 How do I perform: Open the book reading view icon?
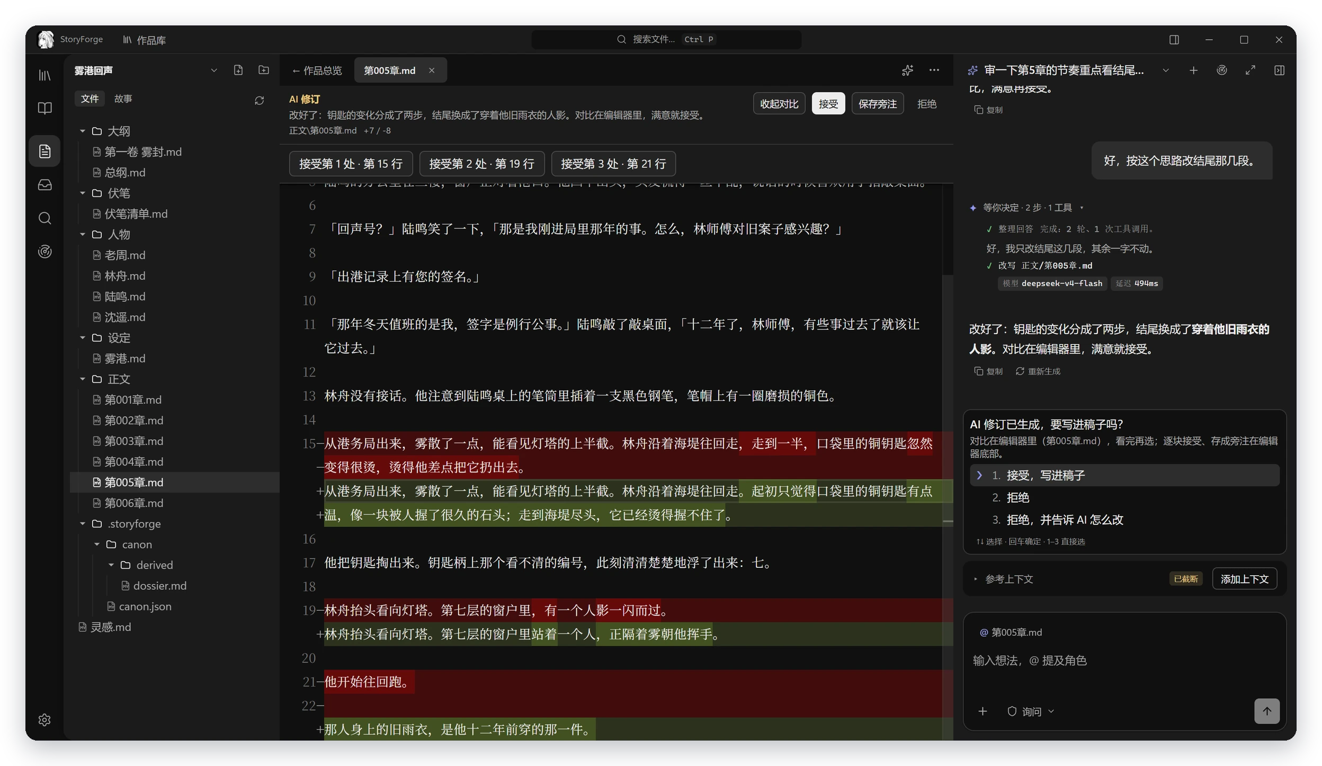pyautogui.click(x=45, y=109)
